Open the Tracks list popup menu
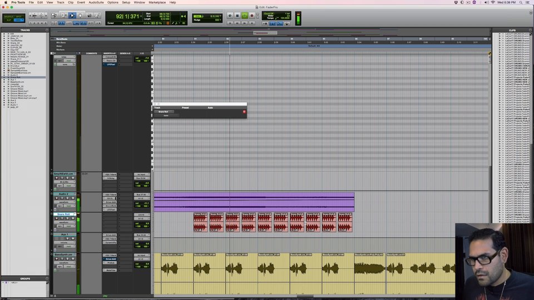 tap(47, 30)
